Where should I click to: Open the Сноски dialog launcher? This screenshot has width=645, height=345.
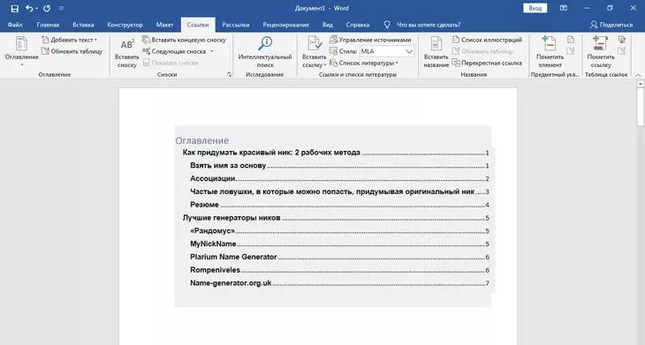[229, 75]
